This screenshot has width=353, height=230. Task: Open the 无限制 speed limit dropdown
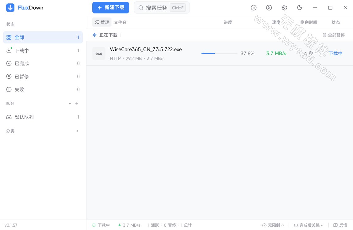pyautogui.click(x=273, y=225)
